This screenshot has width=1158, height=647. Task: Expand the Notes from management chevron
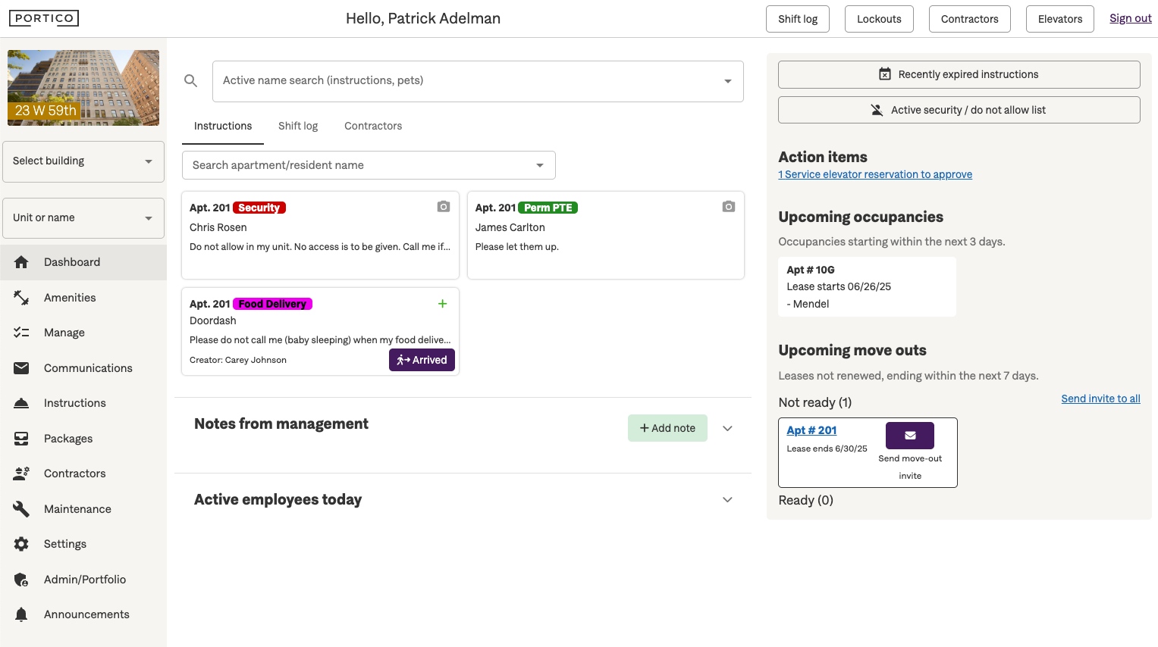point(727,429)
